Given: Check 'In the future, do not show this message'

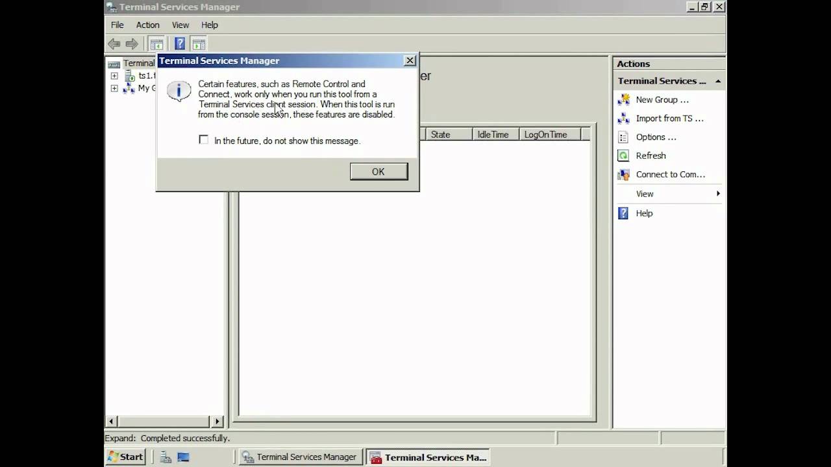Looking at the screenshot, I should click(204, 140).
